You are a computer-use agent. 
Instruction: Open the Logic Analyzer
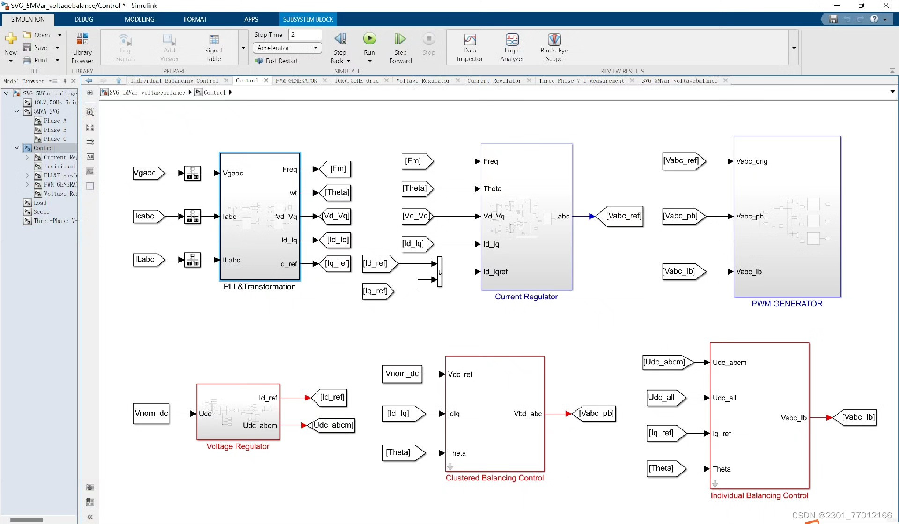512,48
